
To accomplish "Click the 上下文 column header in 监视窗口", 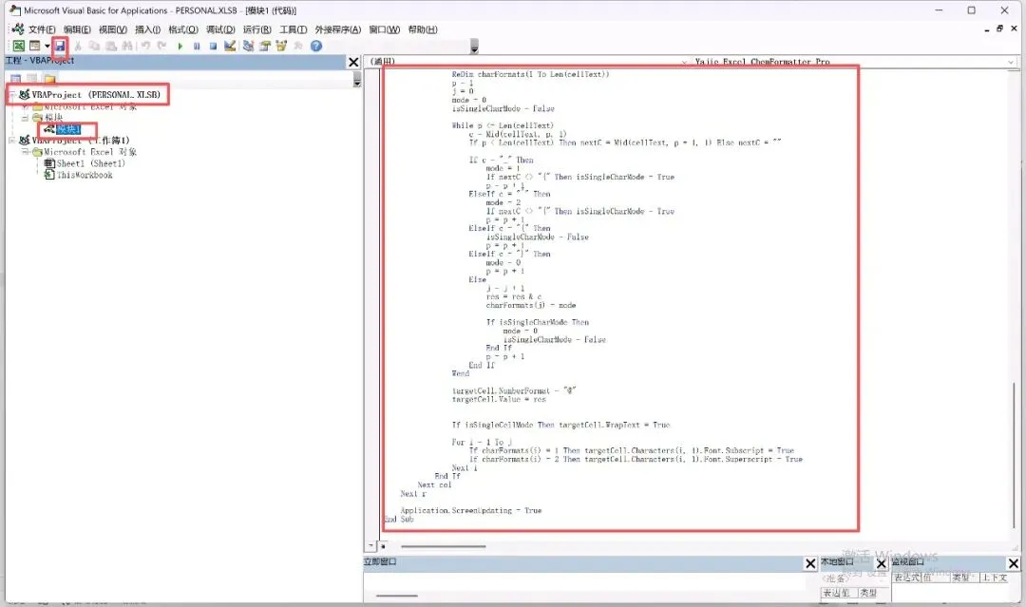I will (x=994, y=578).
